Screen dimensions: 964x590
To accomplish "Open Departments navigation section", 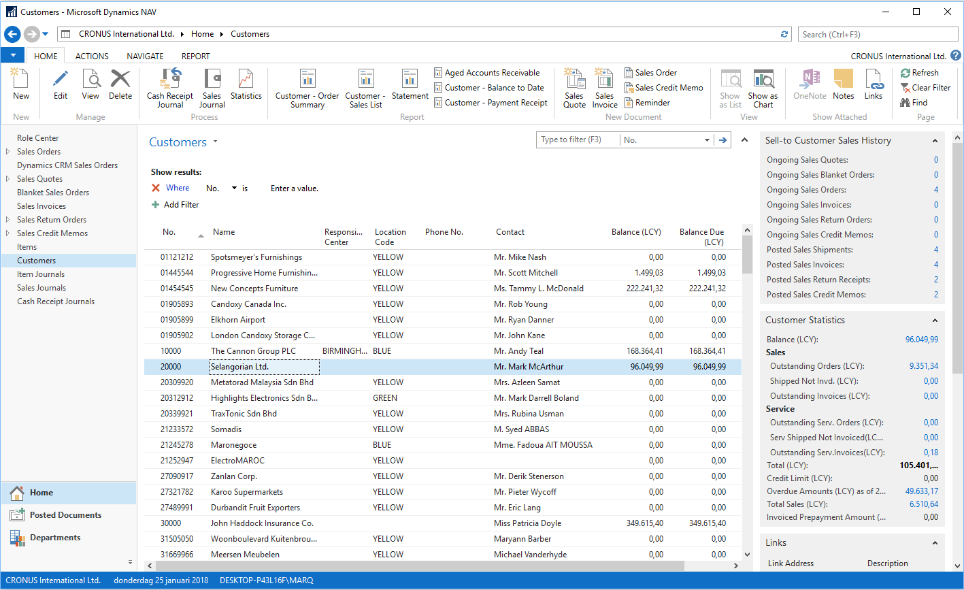I will [x=68, y=538].
